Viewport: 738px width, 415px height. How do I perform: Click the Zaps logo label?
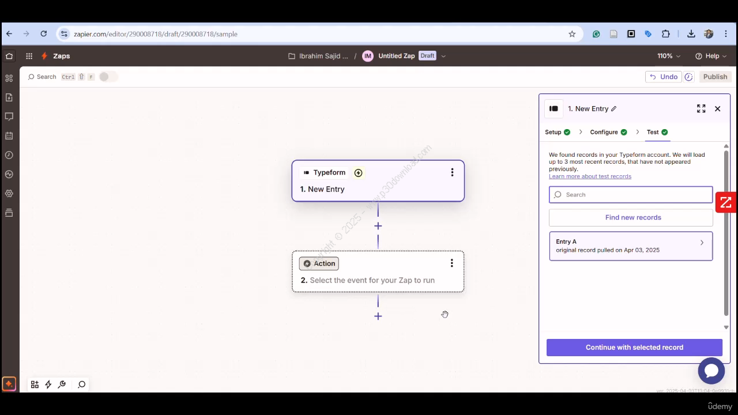tap(56, 56)
